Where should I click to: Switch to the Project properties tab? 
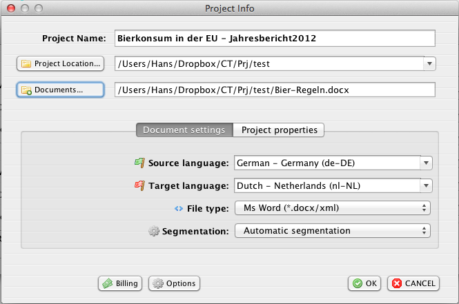pyautogui.click(x=279, y=130)
